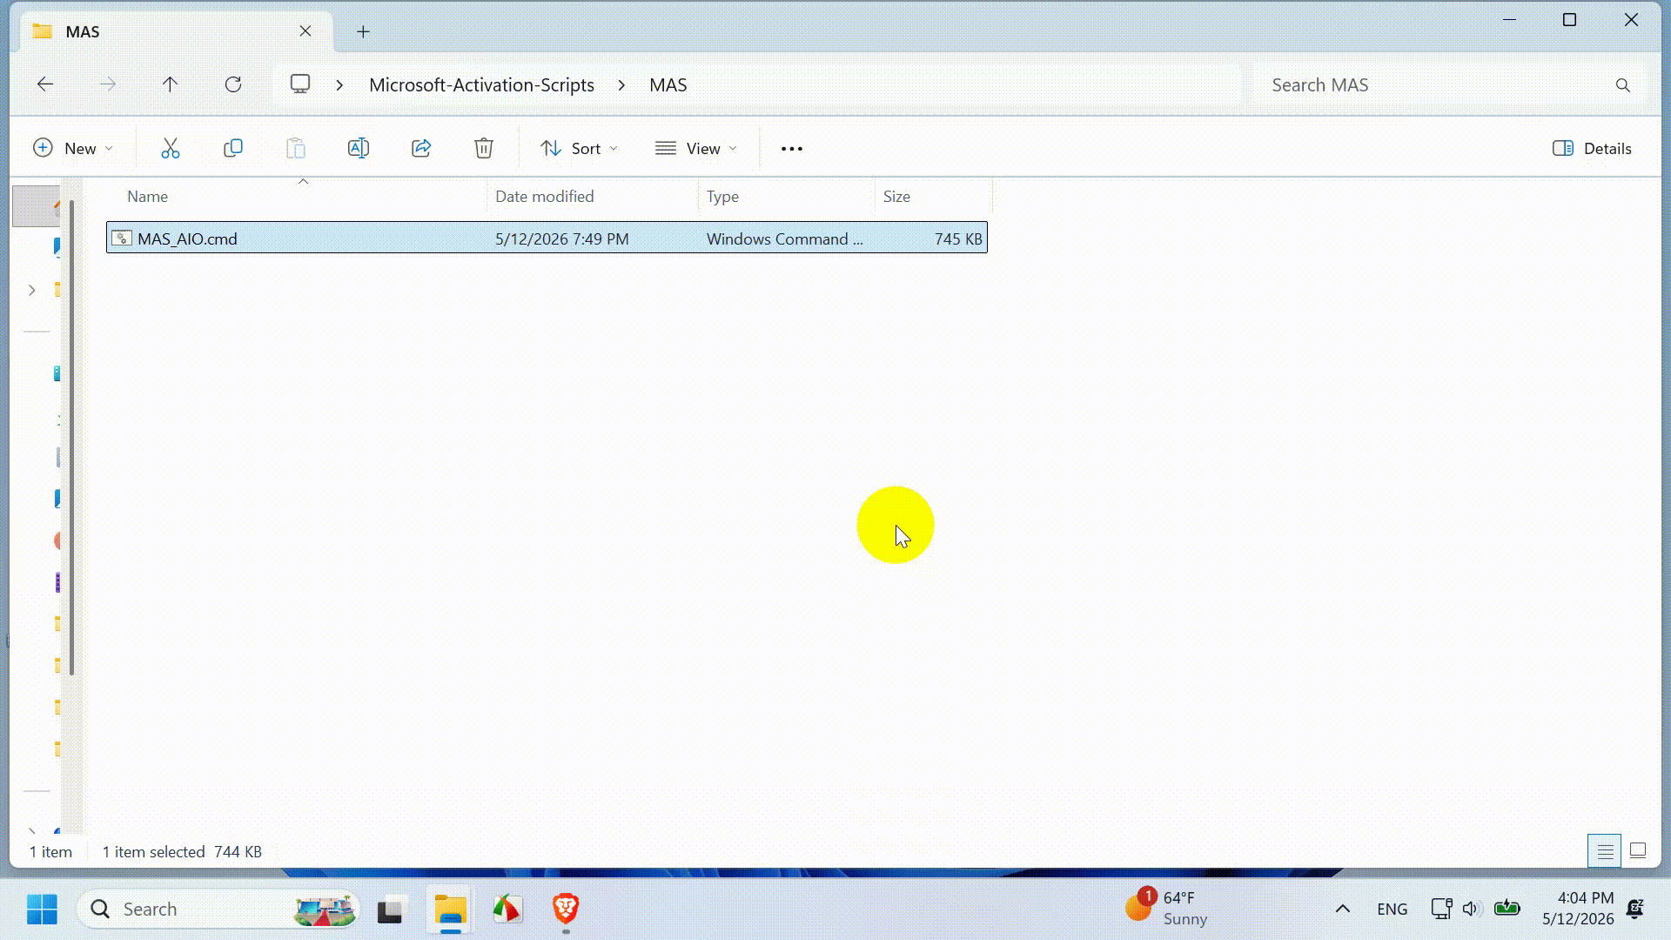The width and height of the screenshot is (1671, 940).
Task: Open the weather widget showing 64°F Sunny
Action: pos(1166,909)
